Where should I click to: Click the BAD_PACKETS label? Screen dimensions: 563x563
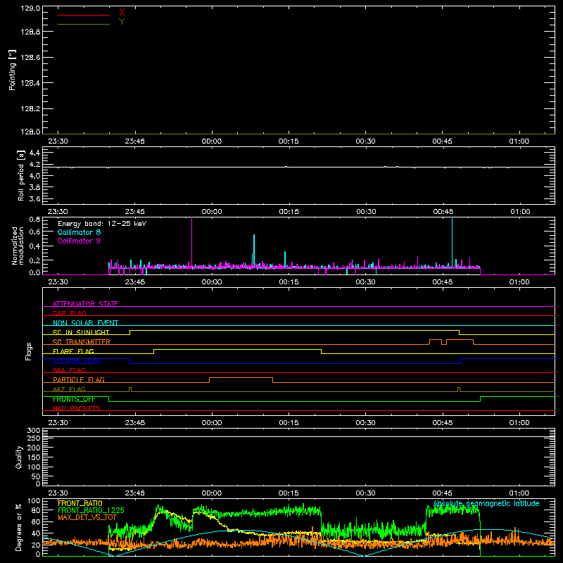(77, 408)
